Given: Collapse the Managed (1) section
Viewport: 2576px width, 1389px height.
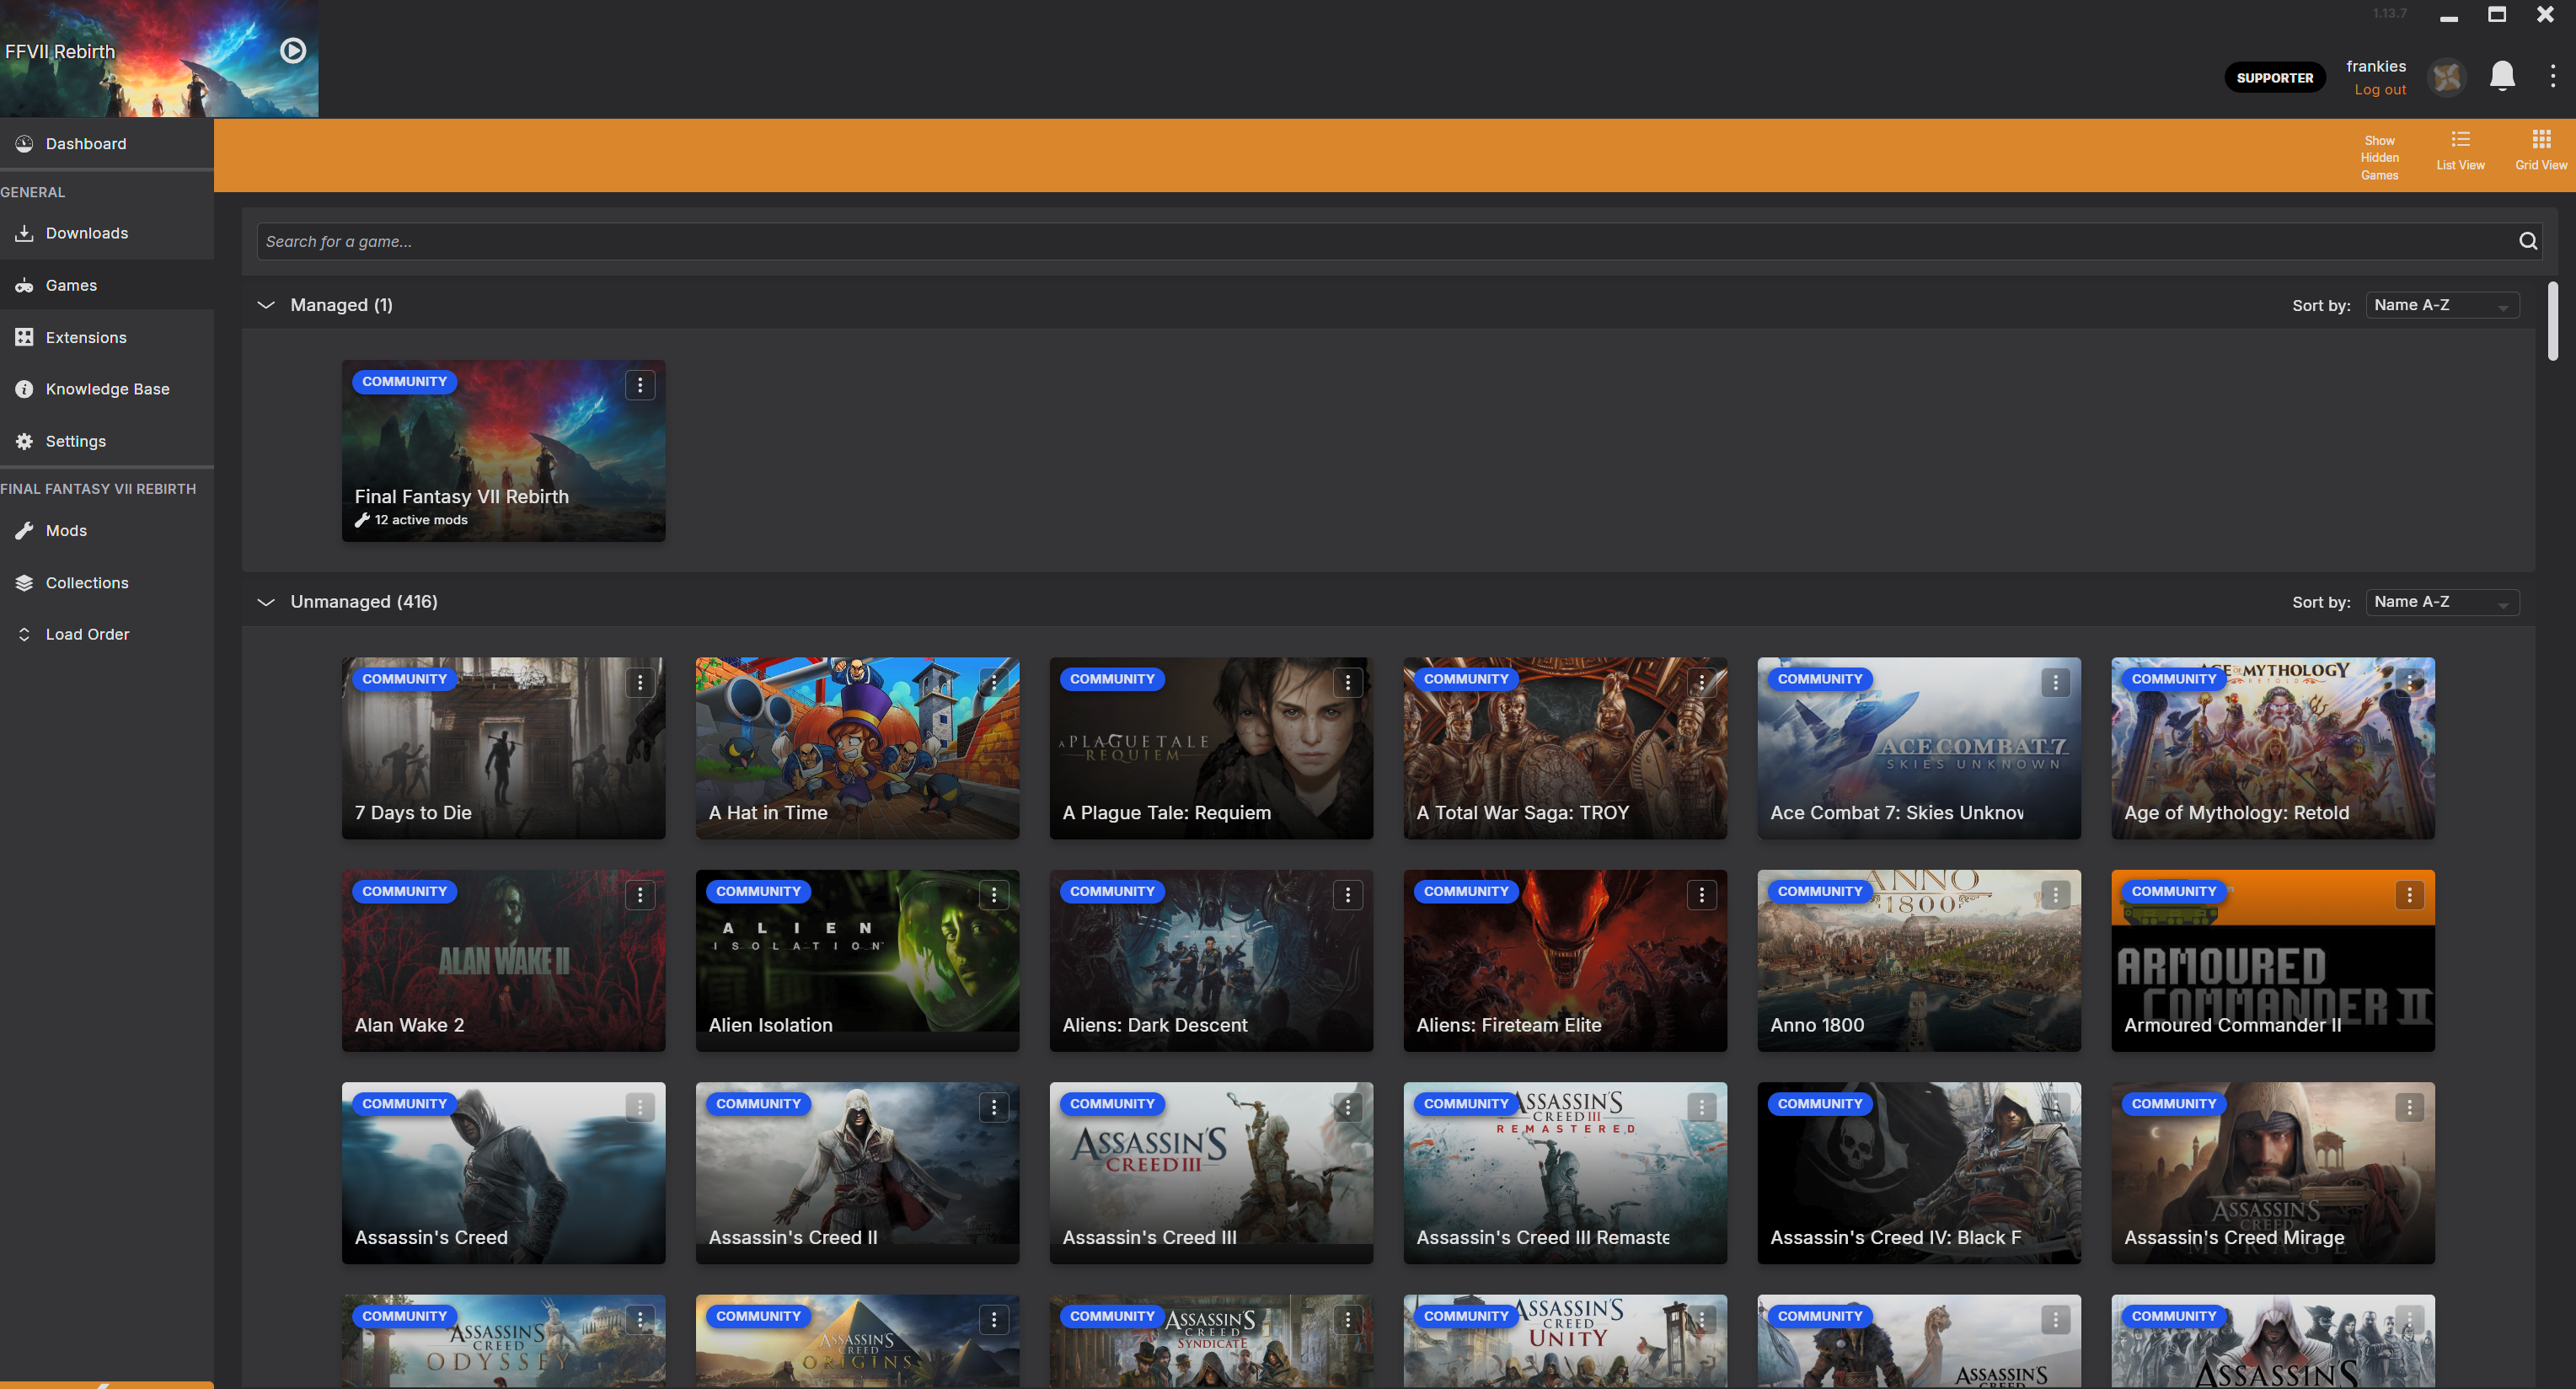Looking at the screenshot, I should pos(266,305).
